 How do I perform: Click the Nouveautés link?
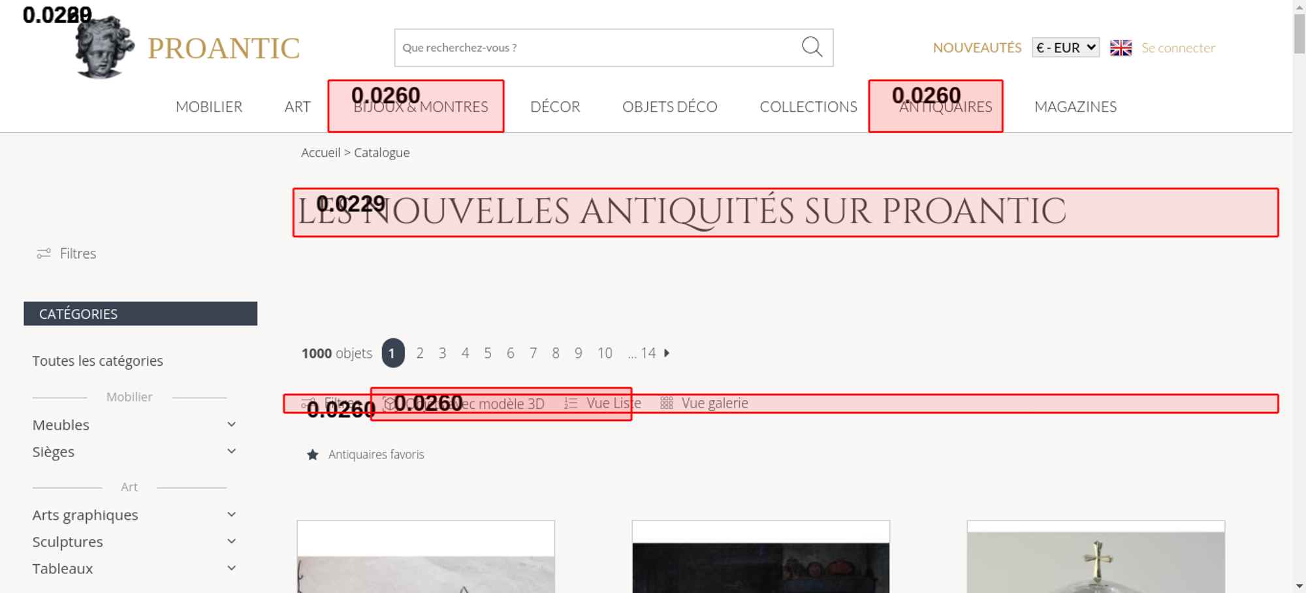click(x=977, y=48)
